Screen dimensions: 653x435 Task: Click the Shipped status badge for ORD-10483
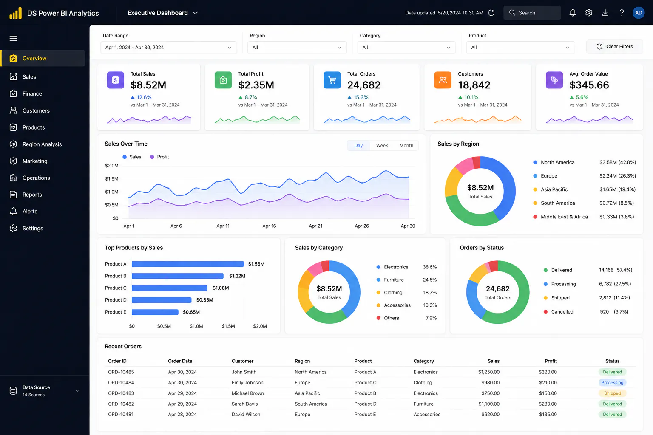pyautogui.click(x=612, y=393)
